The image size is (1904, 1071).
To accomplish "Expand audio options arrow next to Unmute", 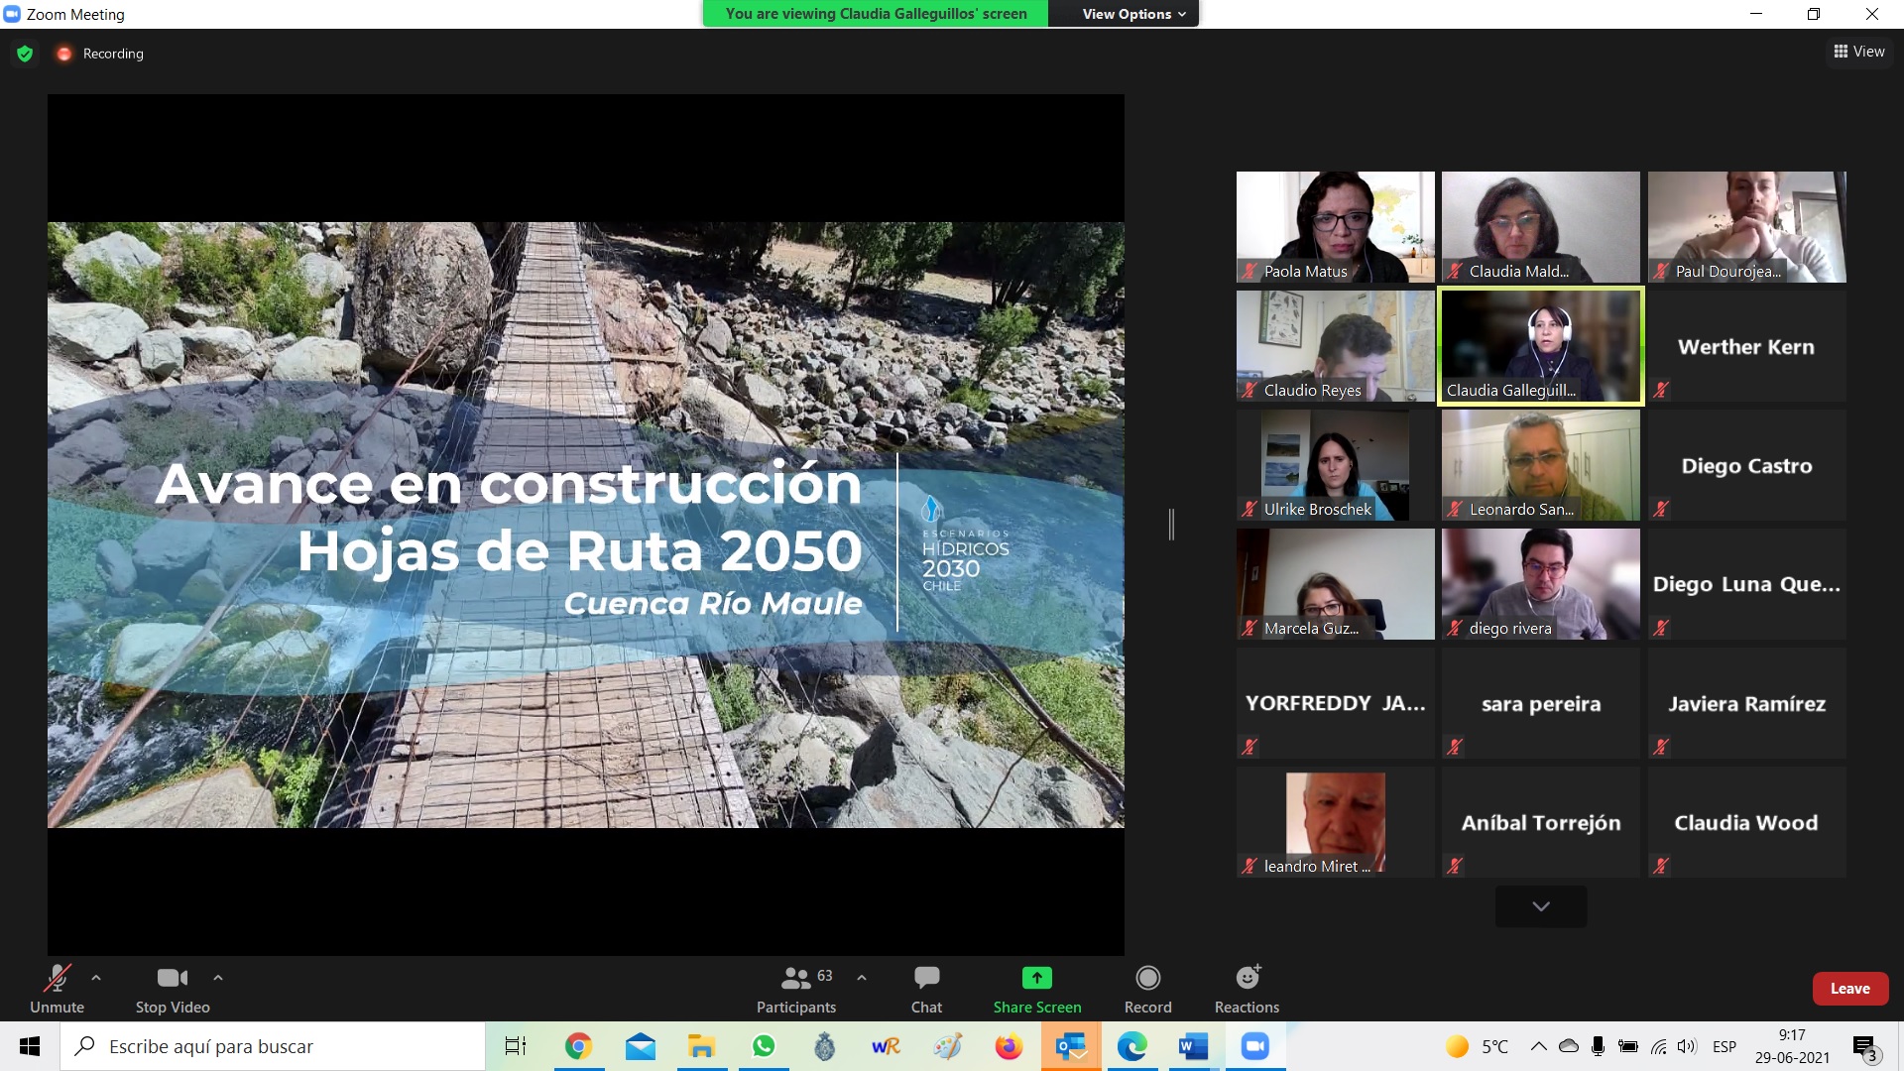I will (x=96, y=978).
